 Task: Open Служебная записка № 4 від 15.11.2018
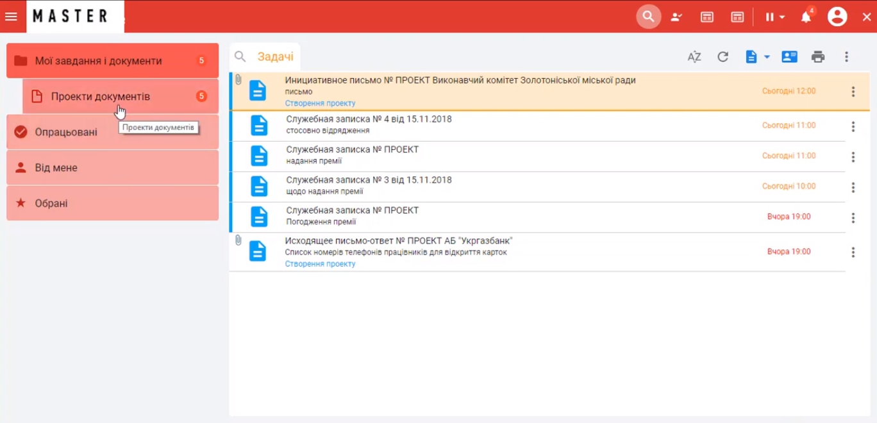(537, 126)
